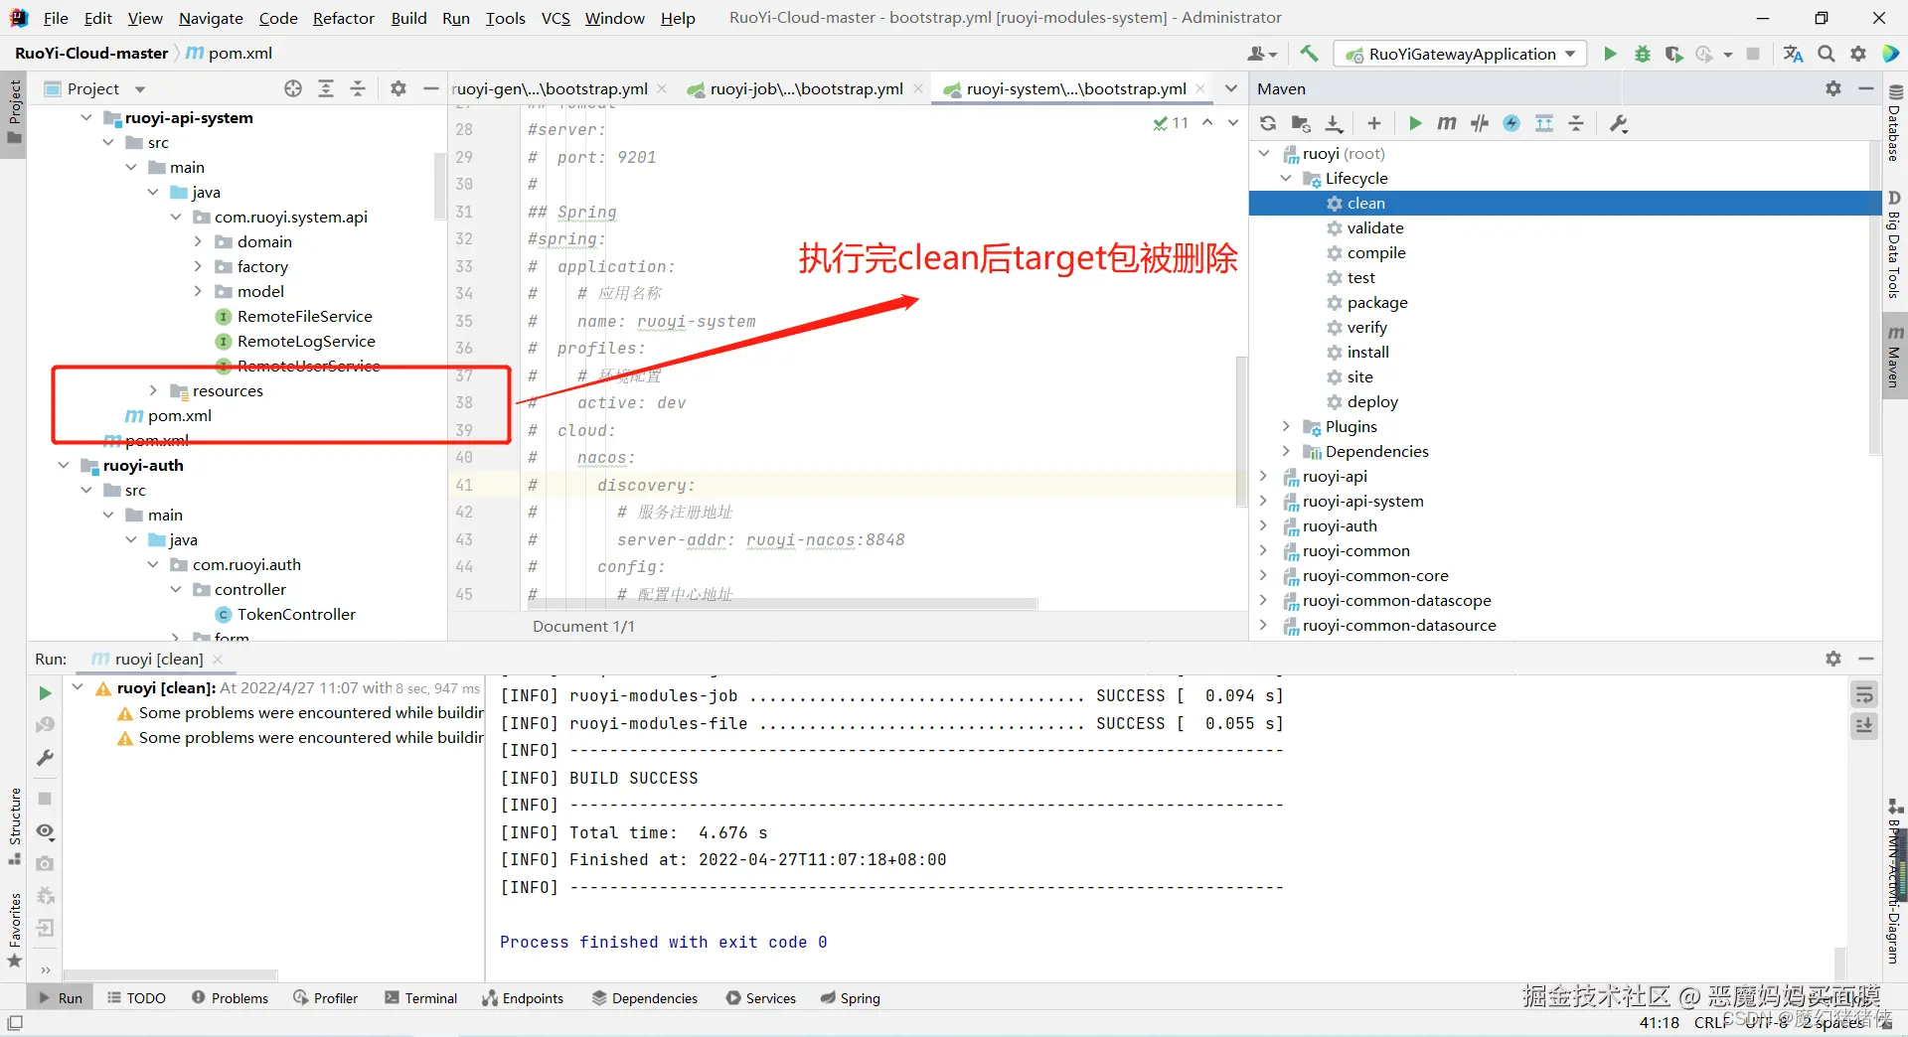Open the File menu
This screenshot has width=1908, height=1037.
point(56,18)
